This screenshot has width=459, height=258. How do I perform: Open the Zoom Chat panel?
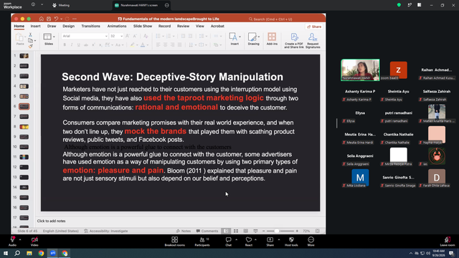(228, 242)
